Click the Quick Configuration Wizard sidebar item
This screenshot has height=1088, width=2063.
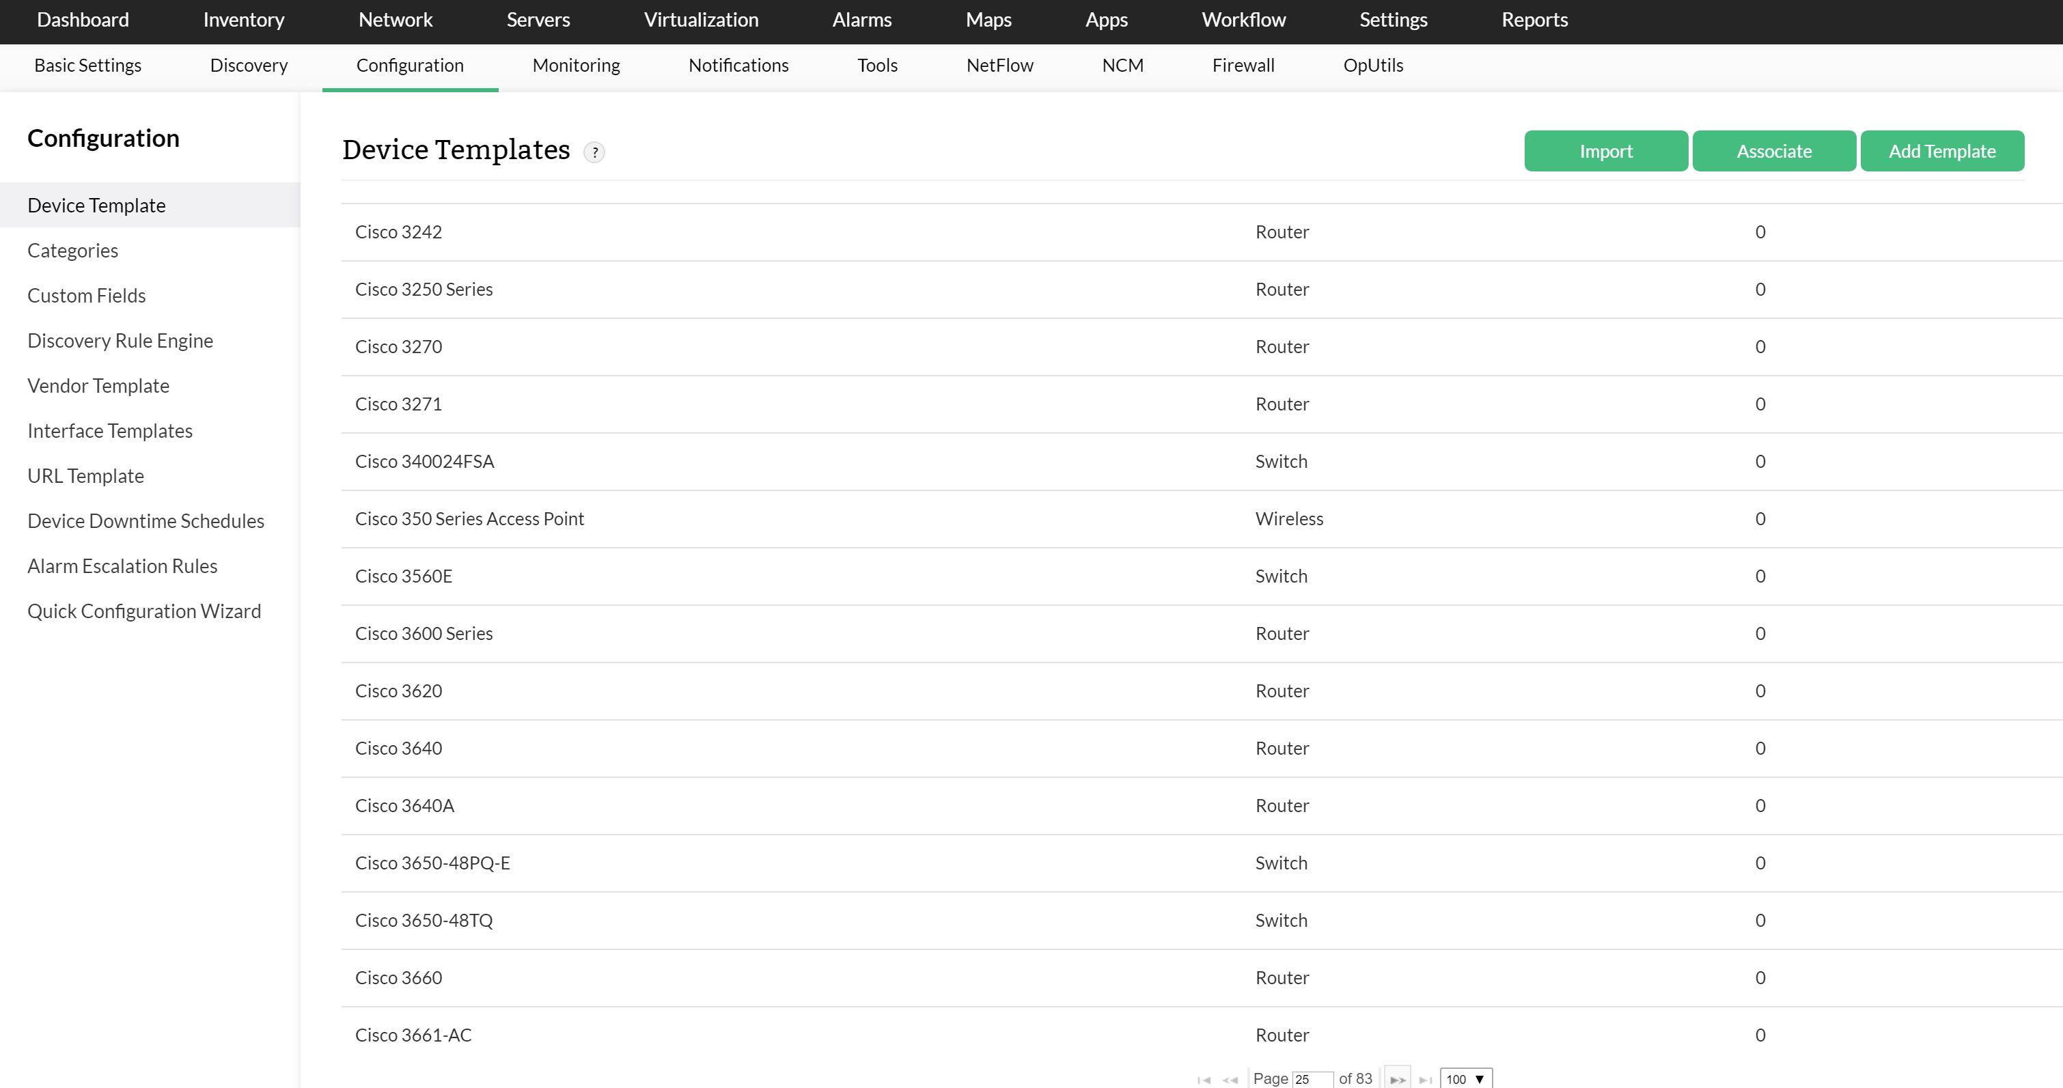click(145, 609)
